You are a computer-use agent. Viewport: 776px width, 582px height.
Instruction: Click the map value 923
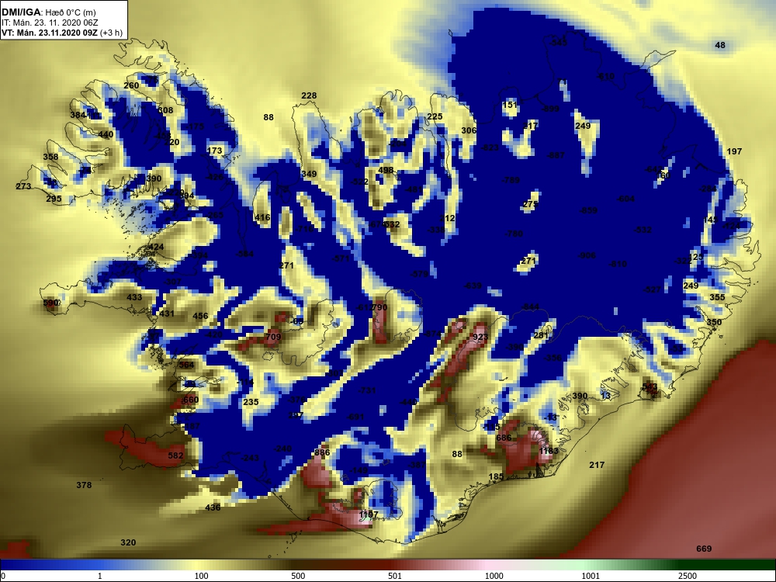pyautogui.click(x=480, y=337)
